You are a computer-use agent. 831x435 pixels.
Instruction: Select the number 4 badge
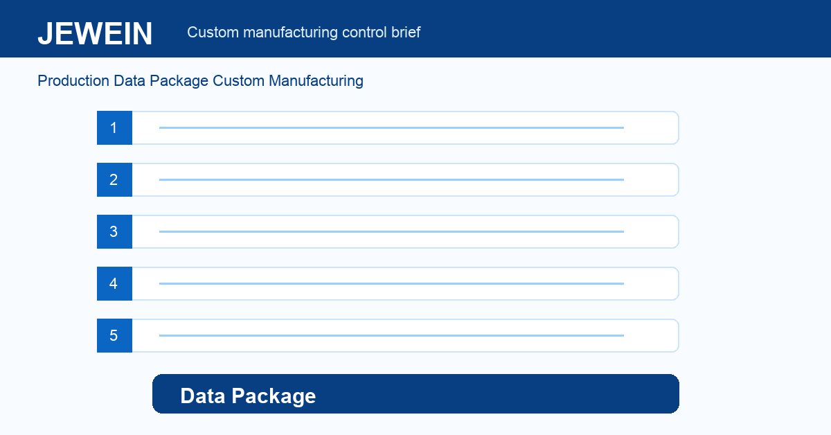[114, 284]
